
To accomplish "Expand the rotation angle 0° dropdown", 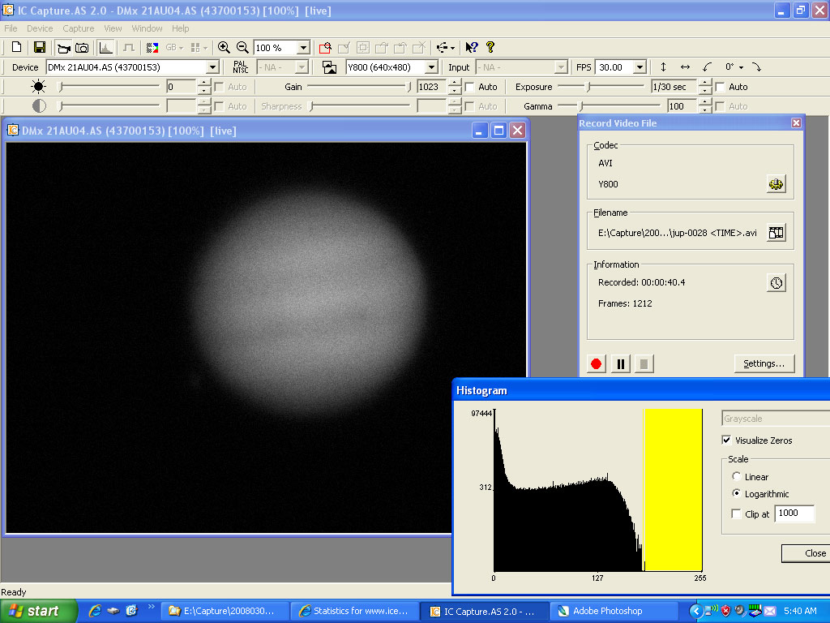I will [x=741, y=67].
